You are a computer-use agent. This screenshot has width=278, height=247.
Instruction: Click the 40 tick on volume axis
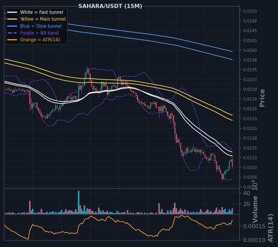click(246, 193)
